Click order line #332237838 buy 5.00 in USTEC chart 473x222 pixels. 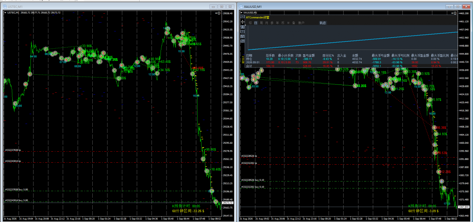(17, 189)
